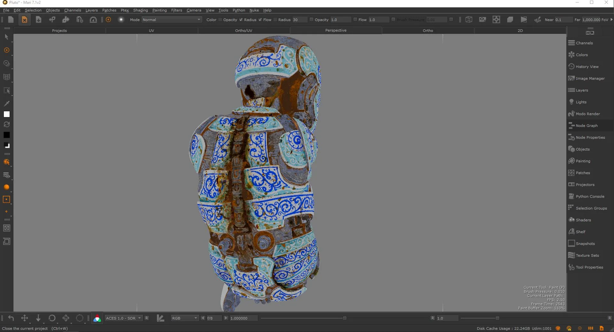614x332 pixels.
Task: Click the undo arrow icon in bottom toolbar
Action: coord(11,318)
